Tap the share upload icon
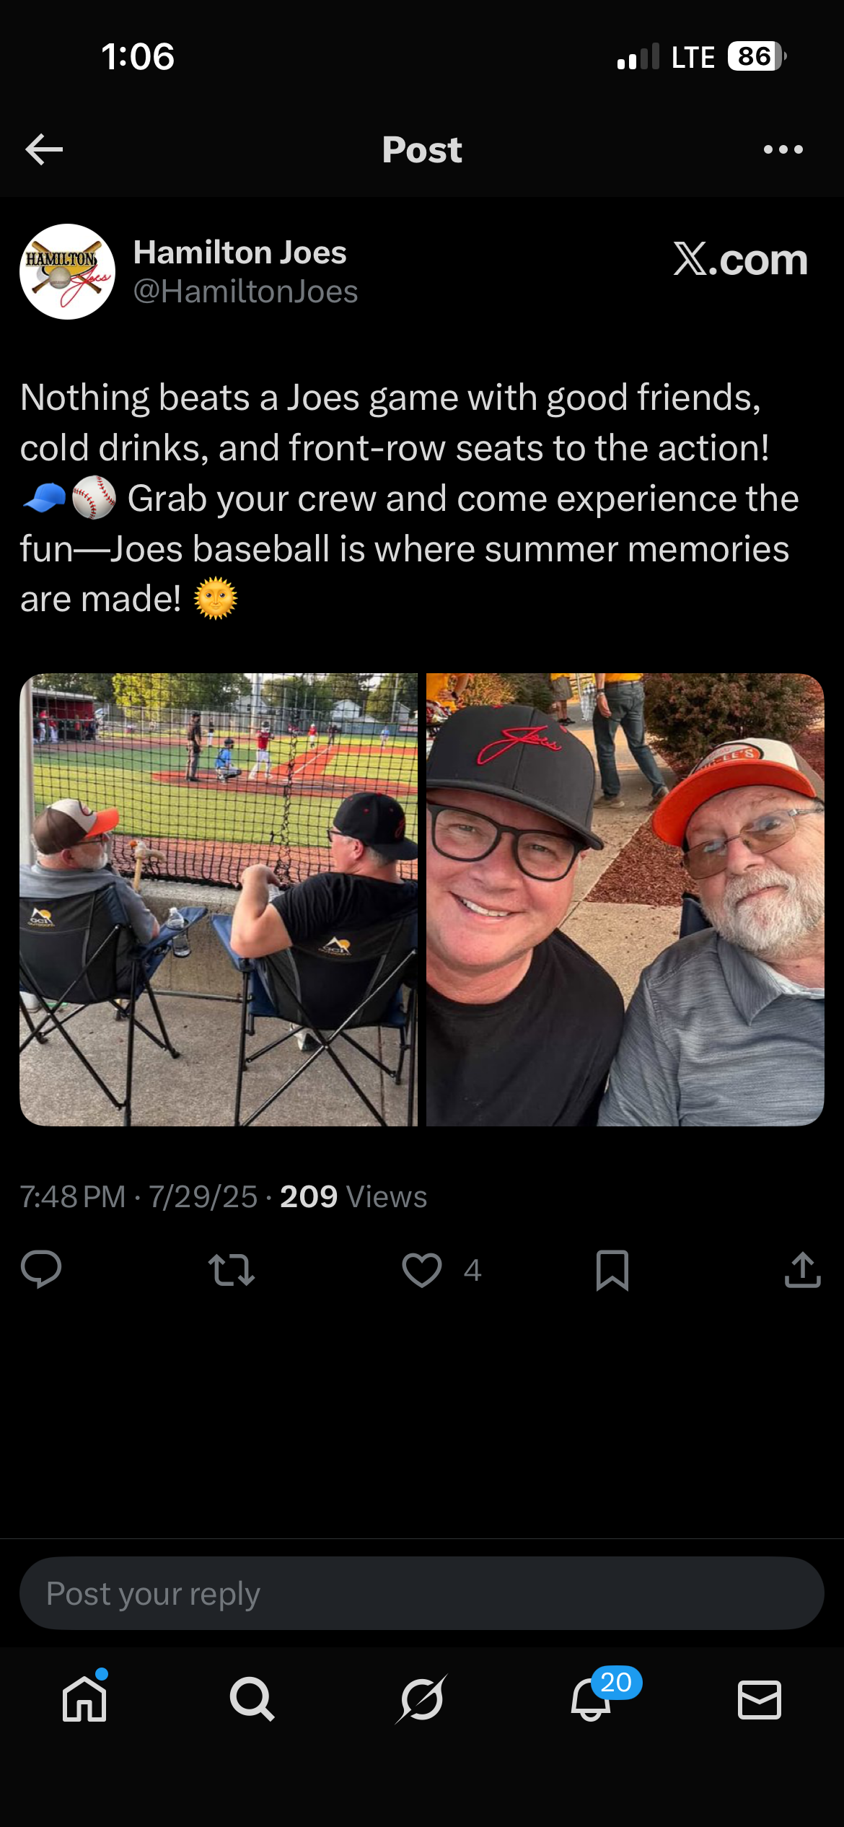The width and height of the screenshot is (844, 1827). tap(802, 1269)
